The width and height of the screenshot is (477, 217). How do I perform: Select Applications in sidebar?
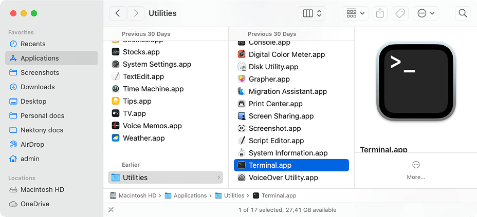pyautogui.click(x=51, y=58)
